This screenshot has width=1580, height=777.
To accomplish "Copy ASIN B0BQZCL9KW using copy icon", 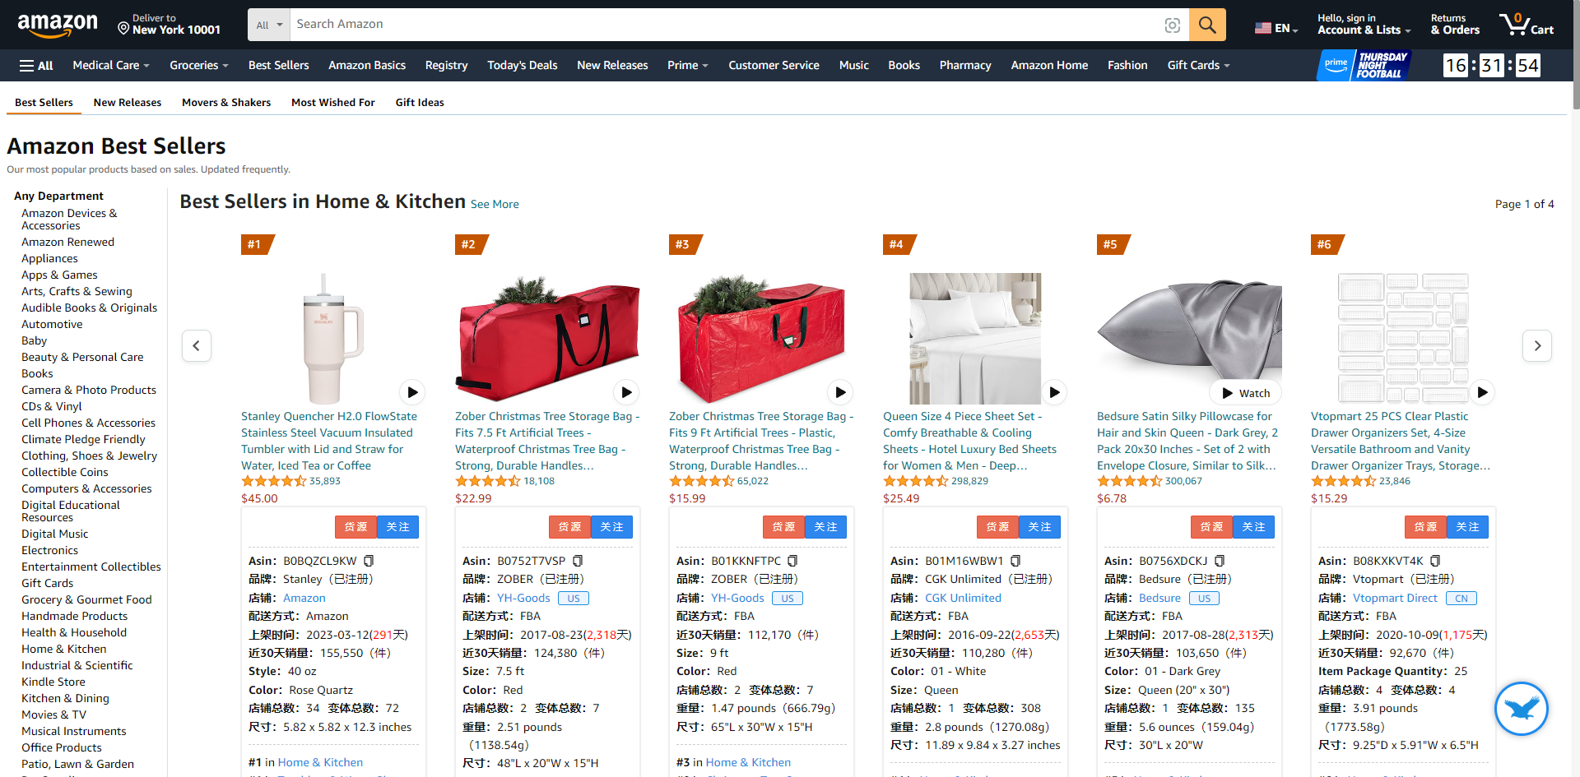I will pos(369,561).
